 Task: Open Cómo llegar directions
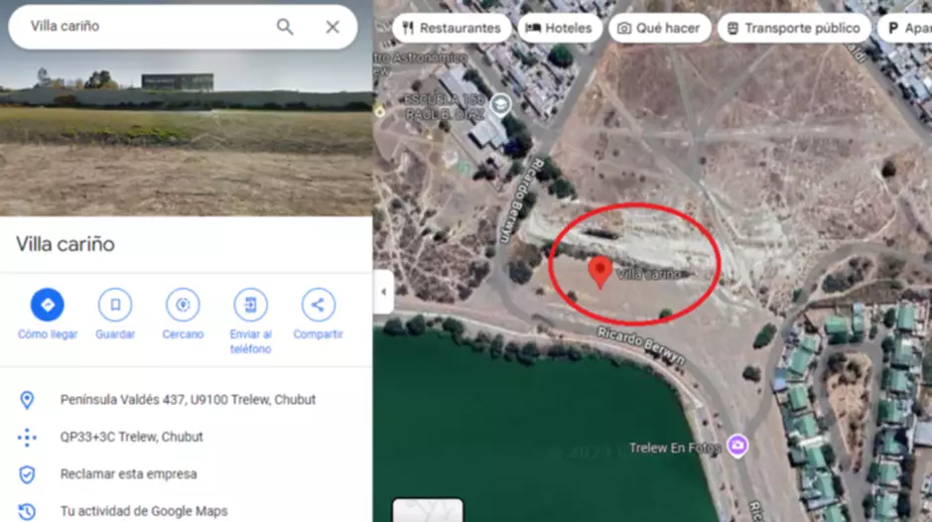pos(48,305)
